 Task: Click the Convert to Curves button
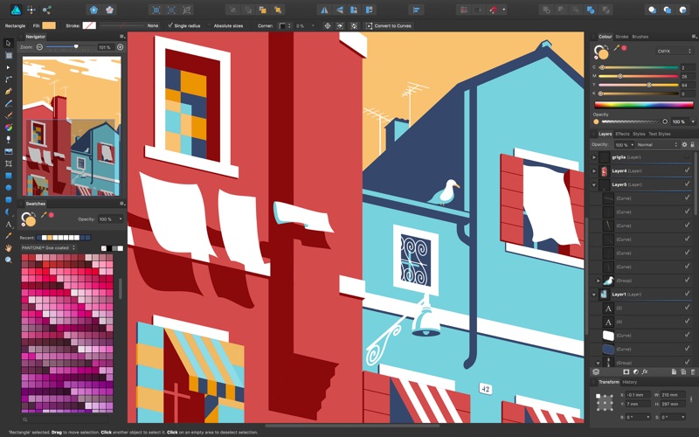tap(389, 25)
